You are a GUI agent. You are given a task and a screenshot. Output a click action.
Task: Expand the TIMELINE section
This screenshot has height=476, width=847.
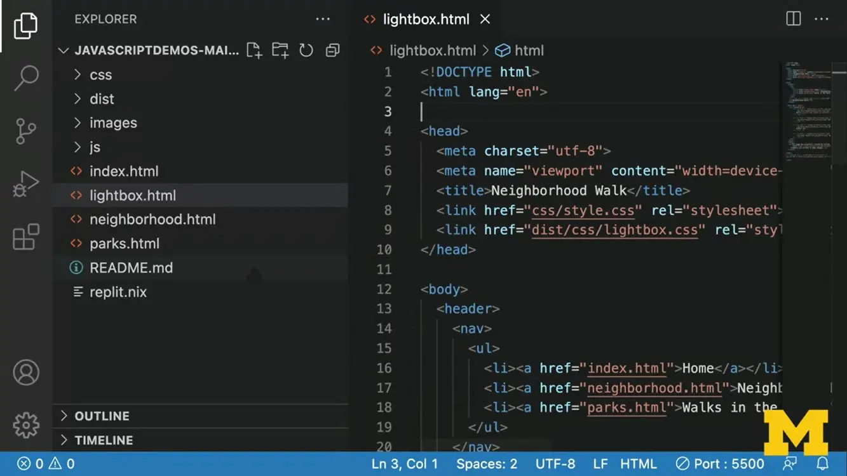[200, 440]
